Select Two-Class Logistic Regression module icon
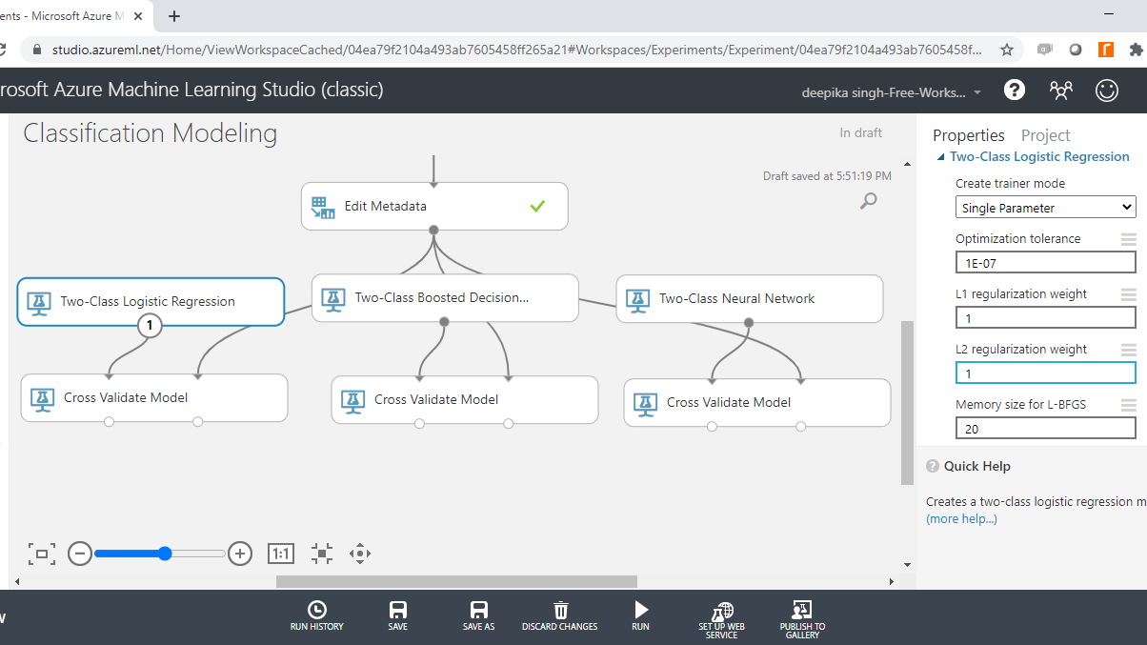 pyautogui.click(x=39, y=302)
